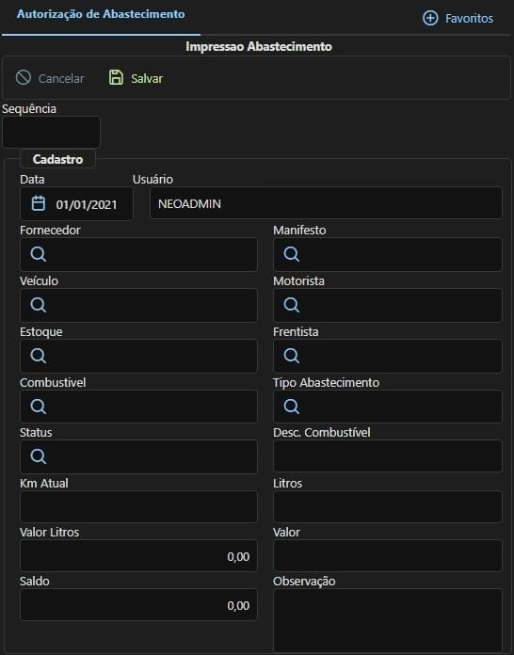514x655 pixels.
Task: Click the Manifesto search magnifier icon
Action: click(x=292, y=254)
